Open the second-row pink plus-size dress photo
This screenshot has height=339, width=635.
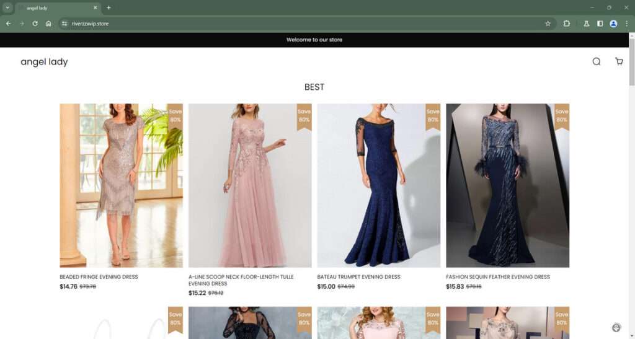pos(379,323)
